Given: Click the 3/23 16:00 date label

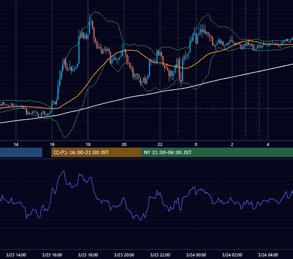Looking at the screenshot, I should coord(52,255).
